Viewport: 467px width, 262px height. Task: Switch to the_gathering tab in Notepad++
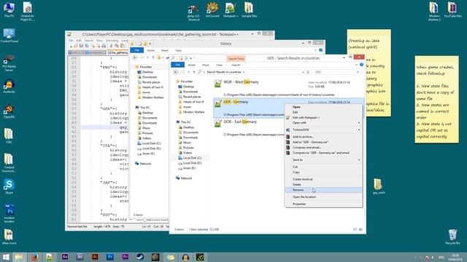(x=117, y=52)
